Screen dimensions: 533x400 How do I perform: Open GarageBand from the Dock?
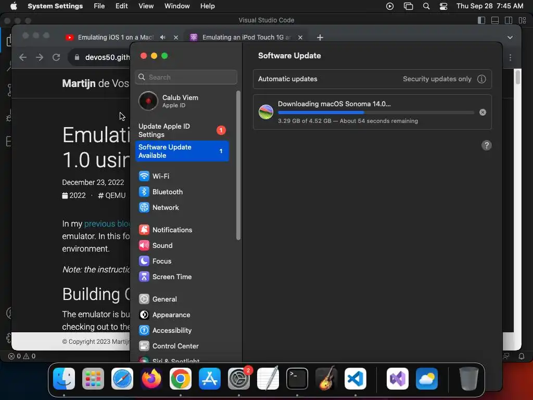coord(326,379)
